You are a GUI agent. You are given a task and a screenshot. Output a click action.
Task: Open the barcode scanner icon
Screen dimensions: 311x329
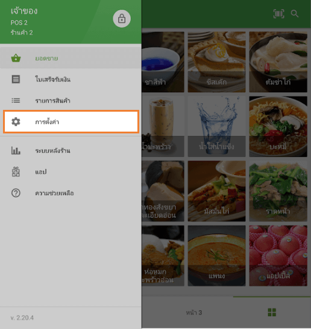(x=278, y=14)
